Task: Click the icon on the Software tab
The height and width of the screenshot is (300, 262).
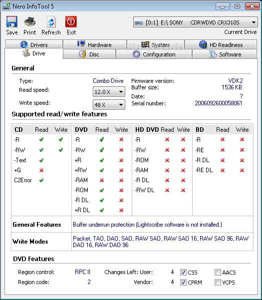Action: tap(213, 54)
